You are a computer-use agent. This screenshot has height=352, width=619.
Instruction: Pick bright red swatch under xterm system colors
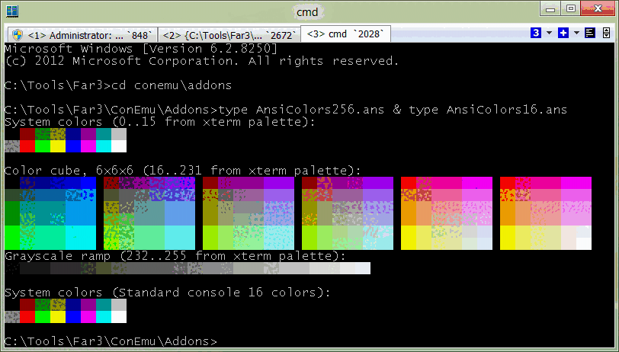point(27,146)
